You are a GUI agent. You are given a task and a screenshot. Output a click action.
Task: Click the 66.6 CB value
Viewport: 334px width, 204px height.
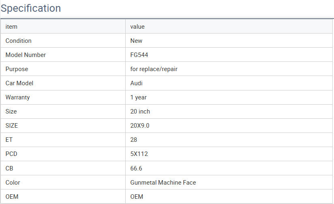(x=136, y=168)
